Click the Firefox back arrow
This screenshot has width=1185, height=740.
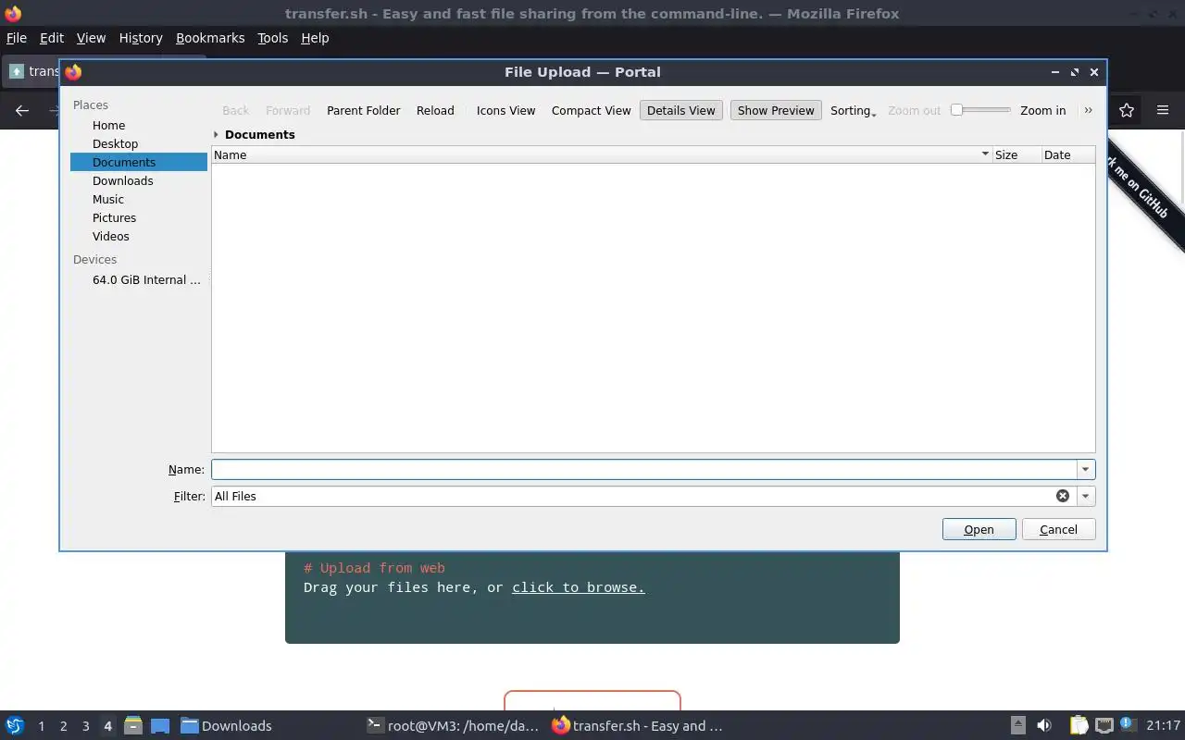pos(22,110)
